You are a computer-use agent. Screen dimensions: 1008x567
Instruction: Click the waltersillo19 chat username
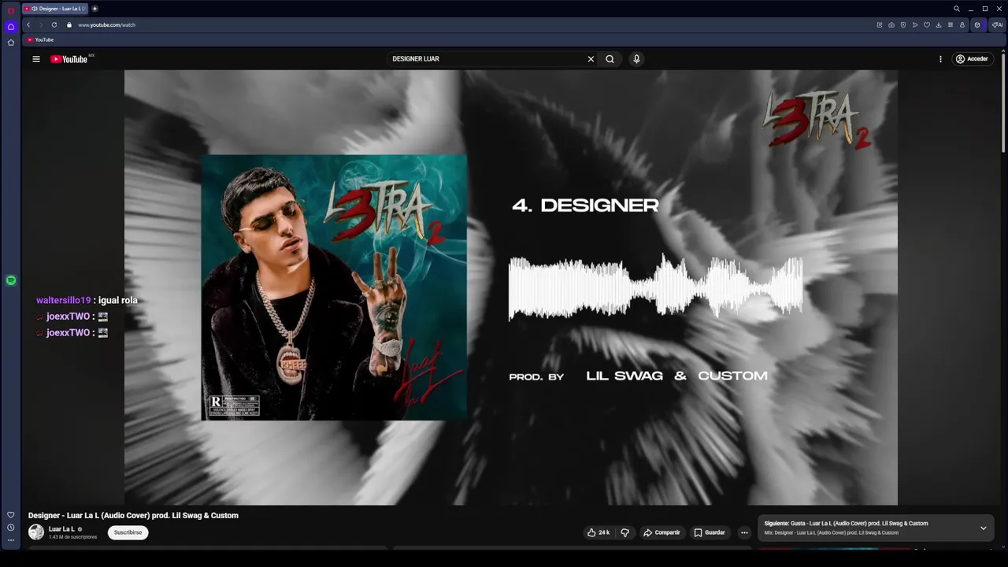click(x=63, y=301)
